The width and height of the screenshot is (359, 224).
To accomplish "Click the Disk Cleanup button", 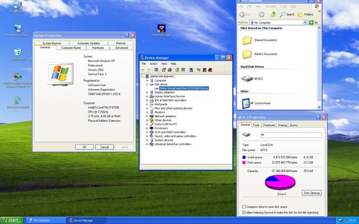I will click(x=312, y=193).
